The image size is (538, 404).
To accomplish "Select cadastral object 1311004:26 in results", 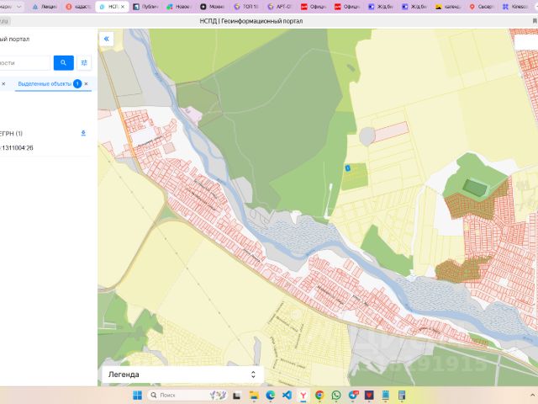I will coord(17,148).
